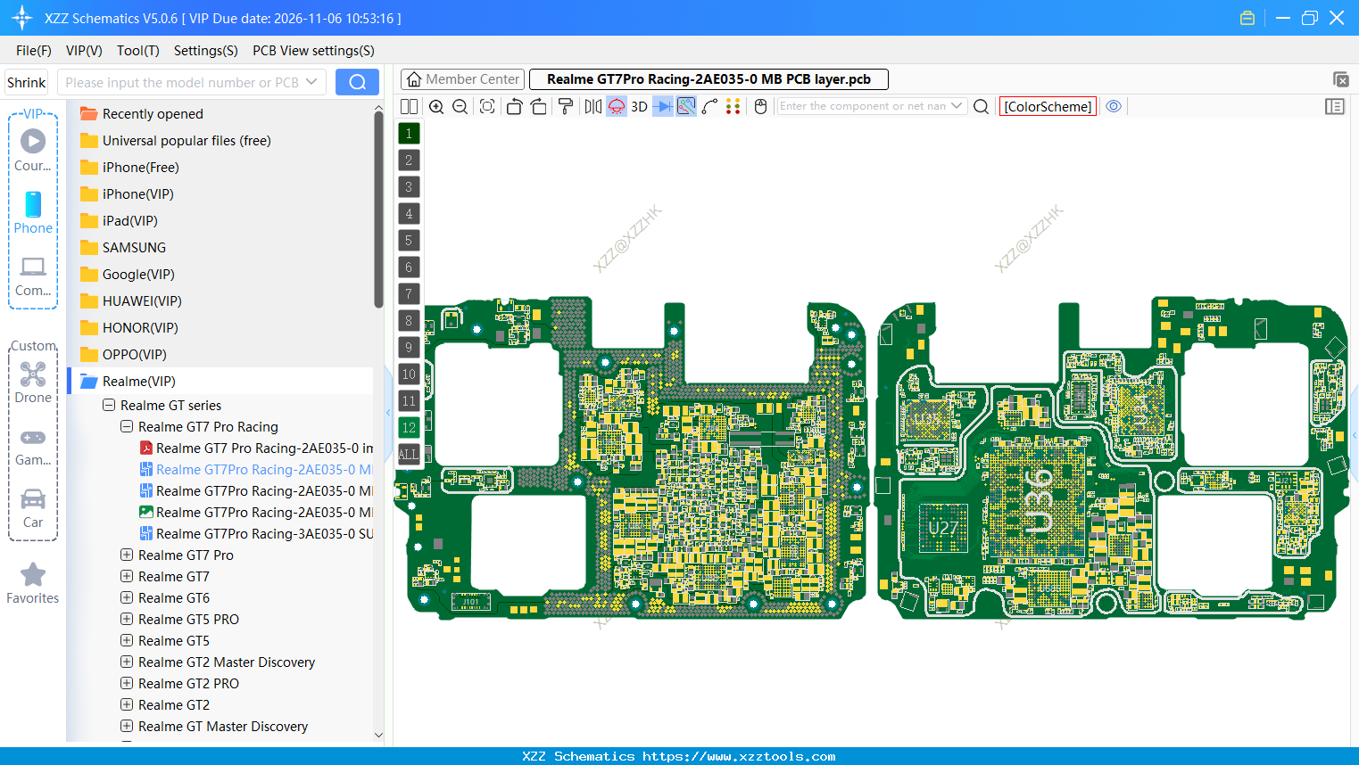The width and height of the screenshot is (1359, 765).
Task: Click the Zoom Out magnifier icon
Action: [459, 106]
